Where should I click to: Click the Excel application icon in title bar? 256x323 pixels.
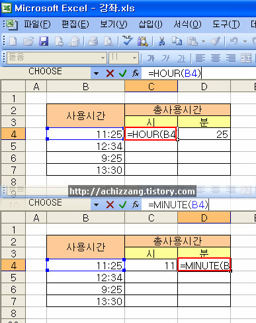point(7,8)
